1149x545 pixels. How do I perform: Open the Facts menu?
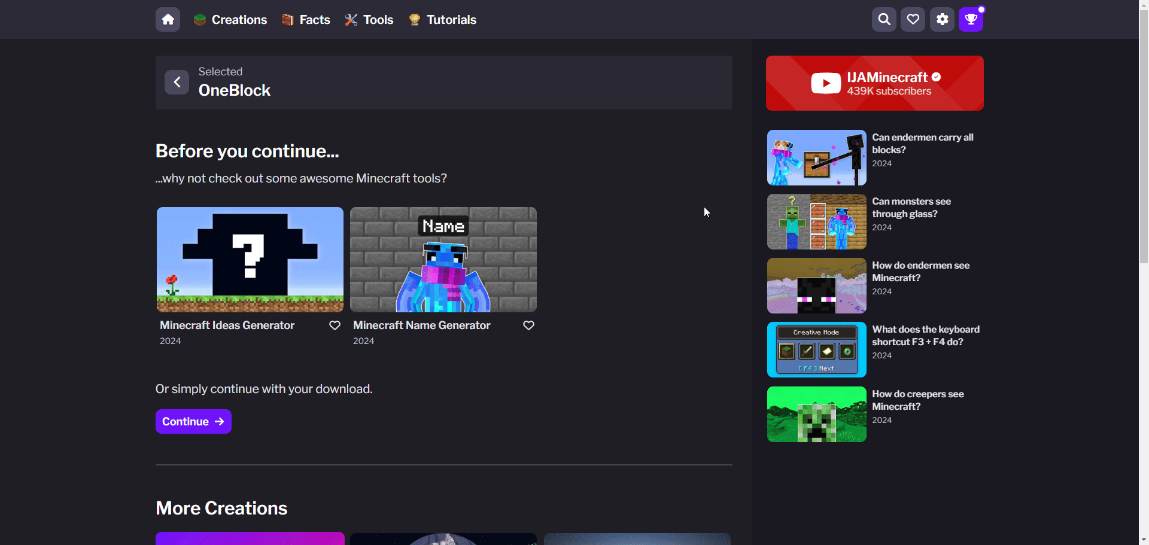[x=306, y=20]
